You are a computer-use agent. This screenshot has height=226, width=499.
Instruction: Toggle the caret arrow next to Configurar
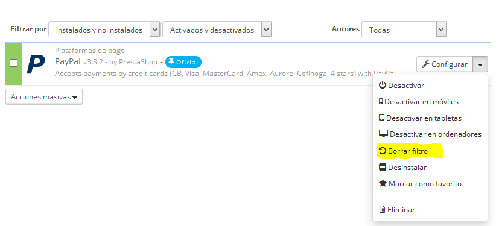(x=480, y=64)
